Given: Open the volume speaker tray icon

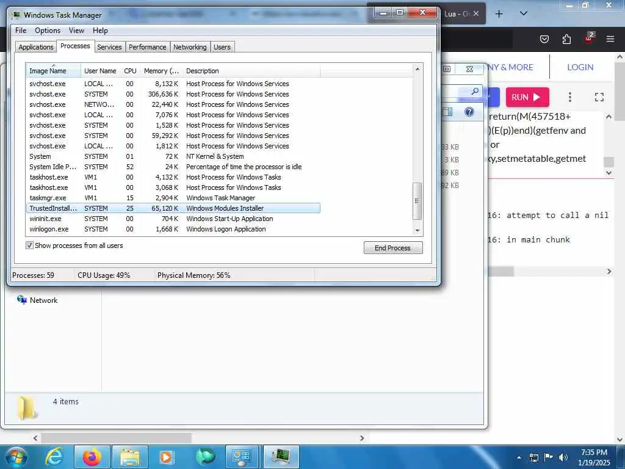Looking at the screenshot, I should [563, 457].
